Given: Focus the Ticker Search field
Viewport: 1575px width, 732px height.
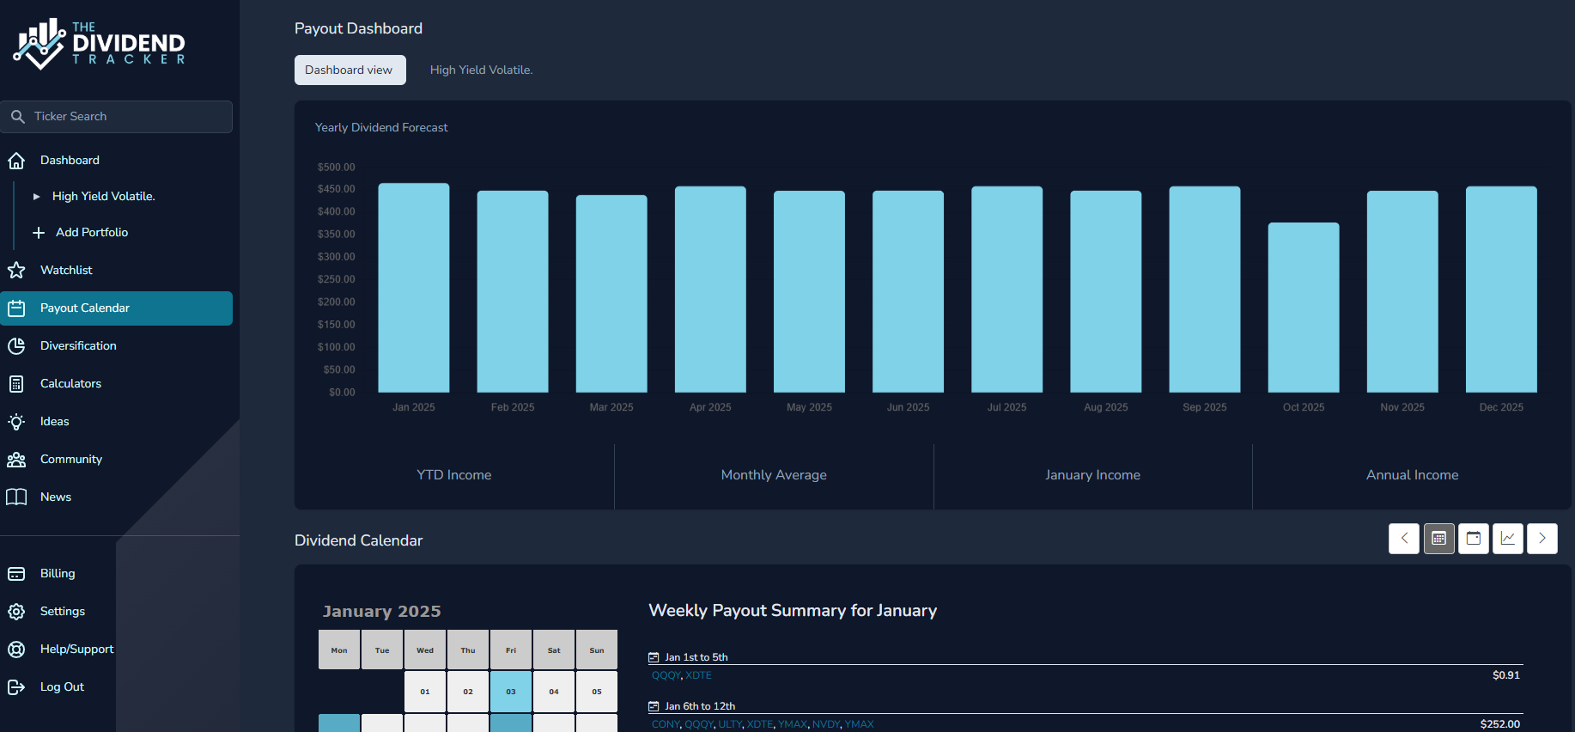Looking at the screenshot, I should pos(117,116).
